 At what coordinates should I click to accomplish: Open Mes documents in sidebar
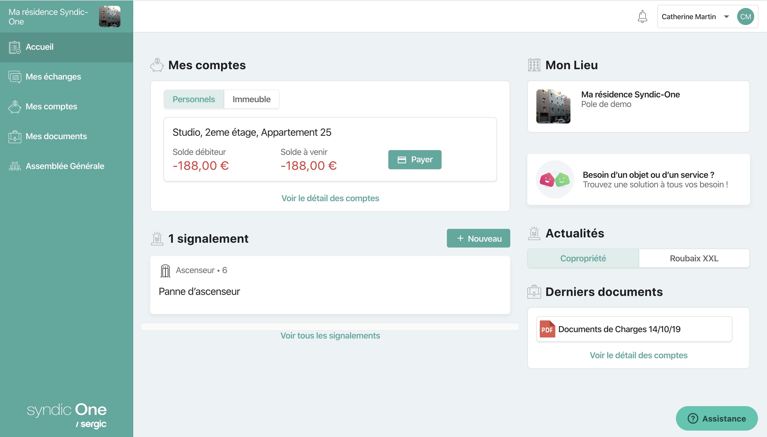pyautogui.click(x=66, y=137)
